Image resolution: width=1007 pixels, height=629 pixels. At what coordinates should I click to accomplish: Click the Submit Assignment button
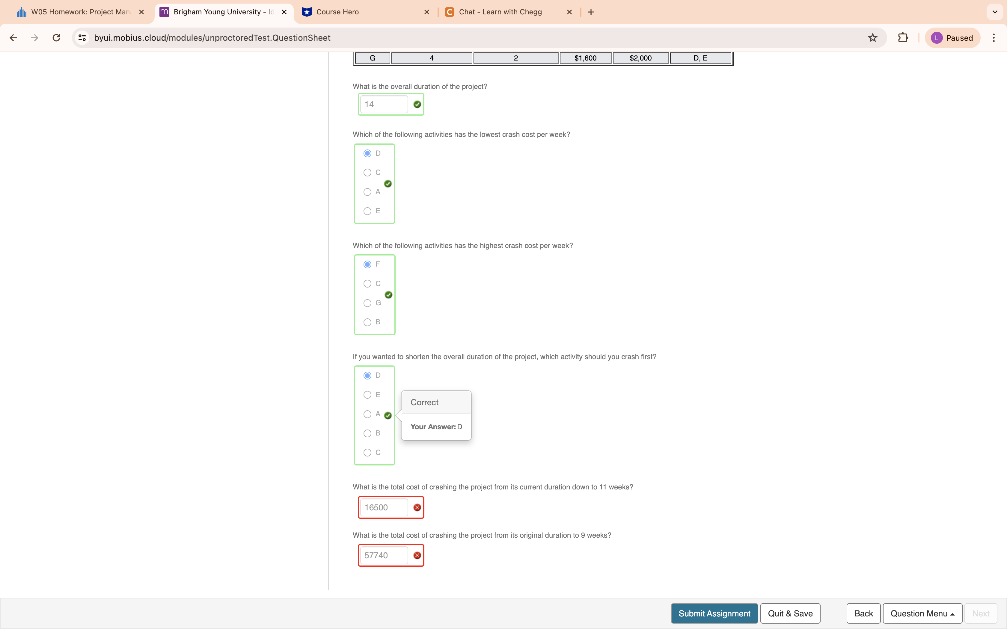point(714,613)
